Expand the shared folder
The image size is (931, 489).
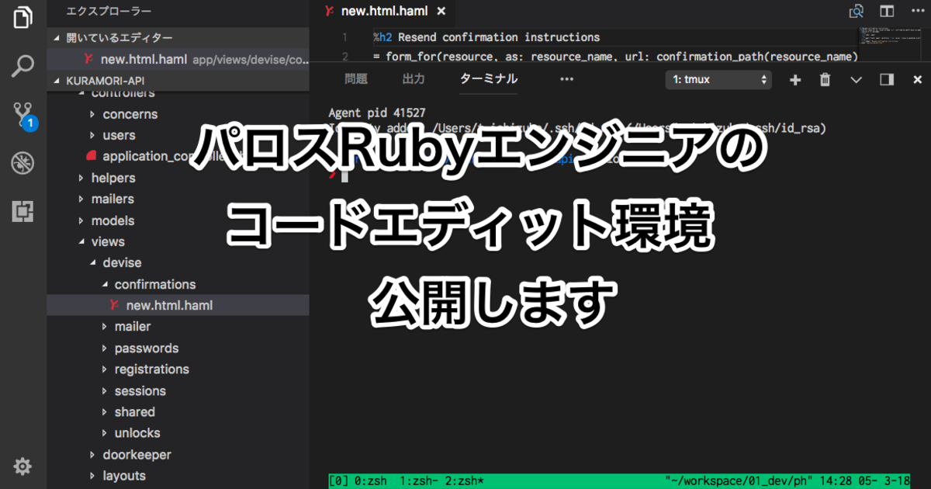click(x=135, y=412)
